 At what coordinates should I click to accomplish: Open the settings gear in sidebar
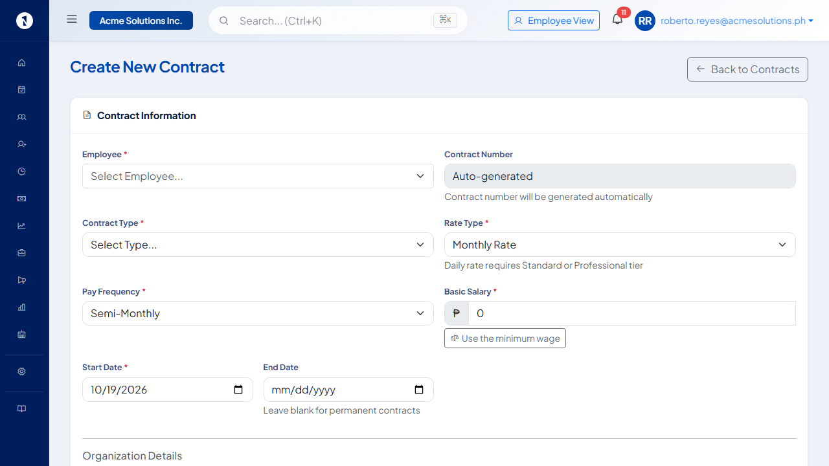[21, 372]
